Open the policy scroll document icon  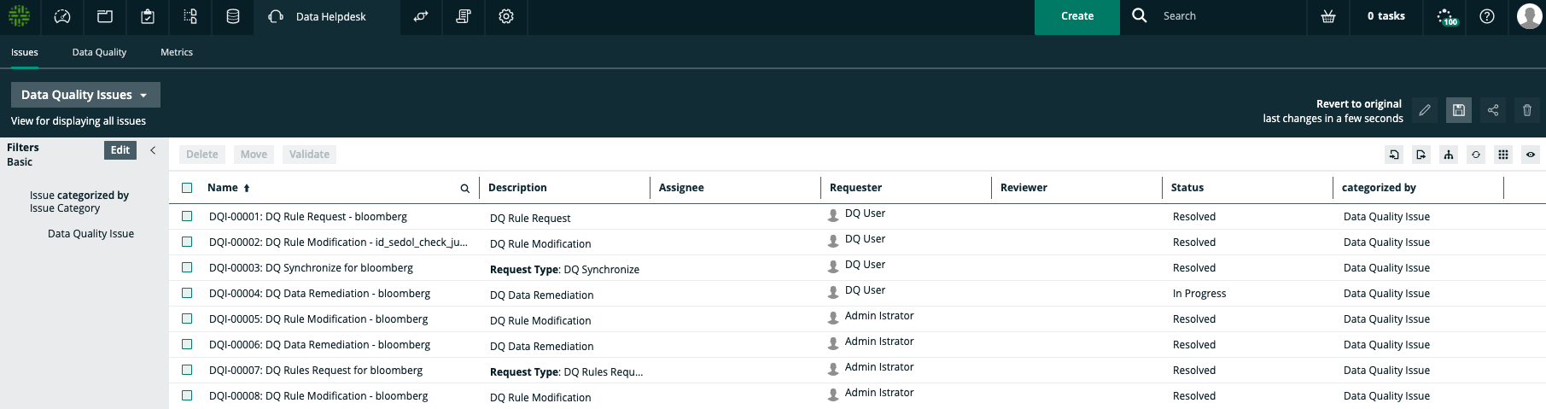tap(464, 16)
